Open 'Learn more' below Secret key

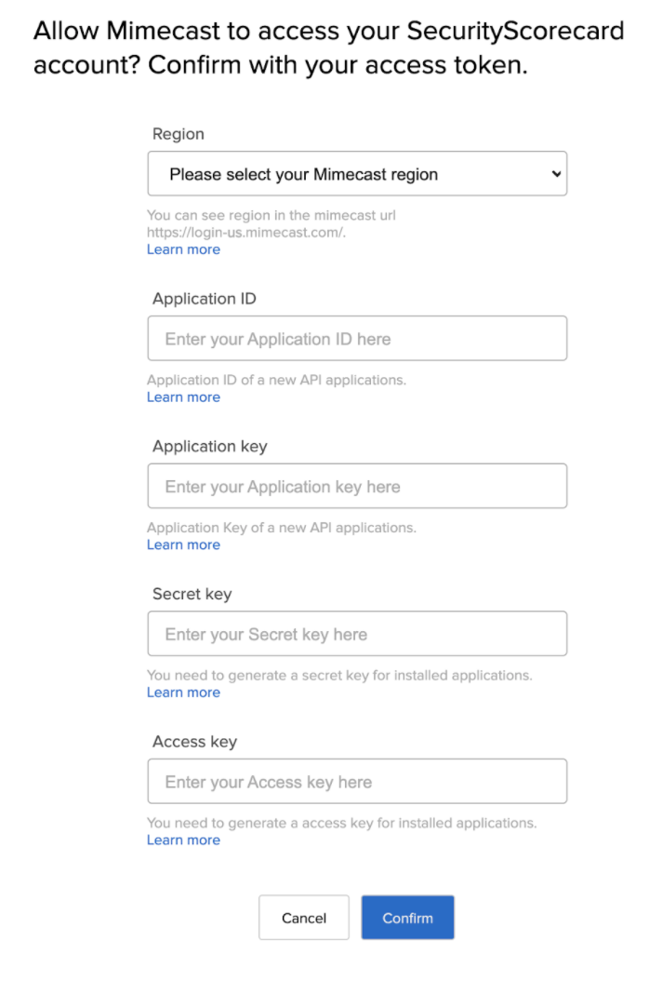tap(183, 692)
